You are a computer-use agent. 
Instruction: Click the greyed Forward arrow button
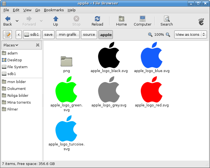point(29,21)
